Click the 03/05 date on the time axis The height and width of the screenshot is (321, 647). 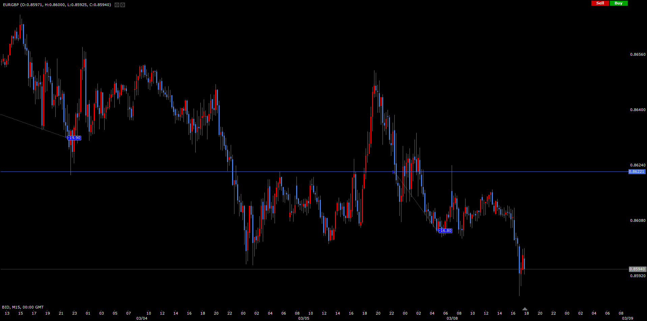(304, 318)
